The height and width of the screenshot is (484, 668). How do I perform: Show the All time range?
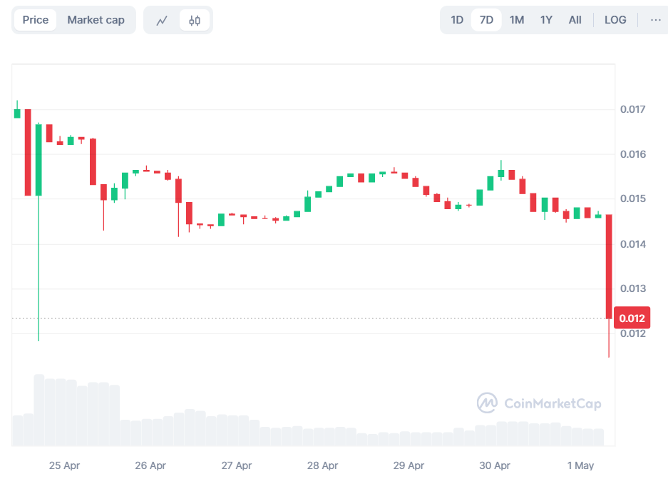coord(575,20)
